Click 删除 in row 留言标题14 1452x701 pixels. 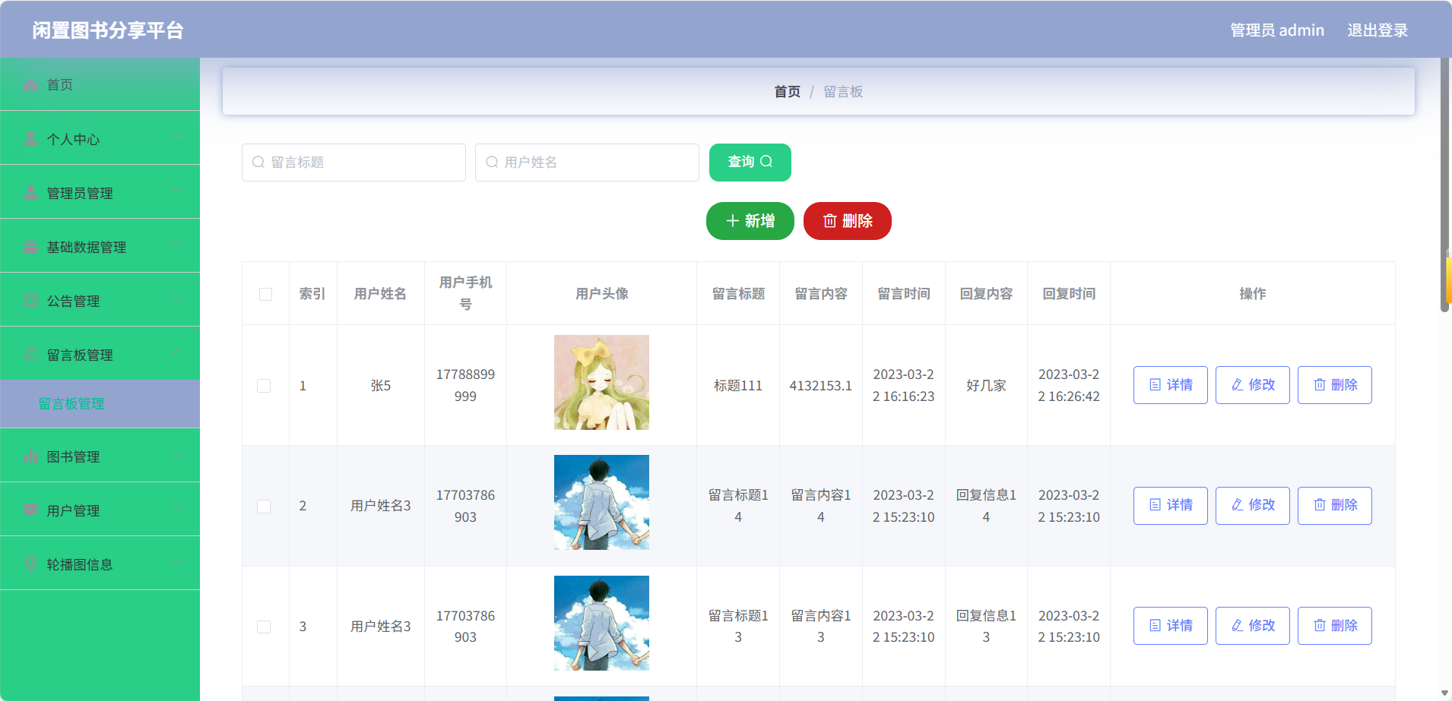[x=1335, y=506]
